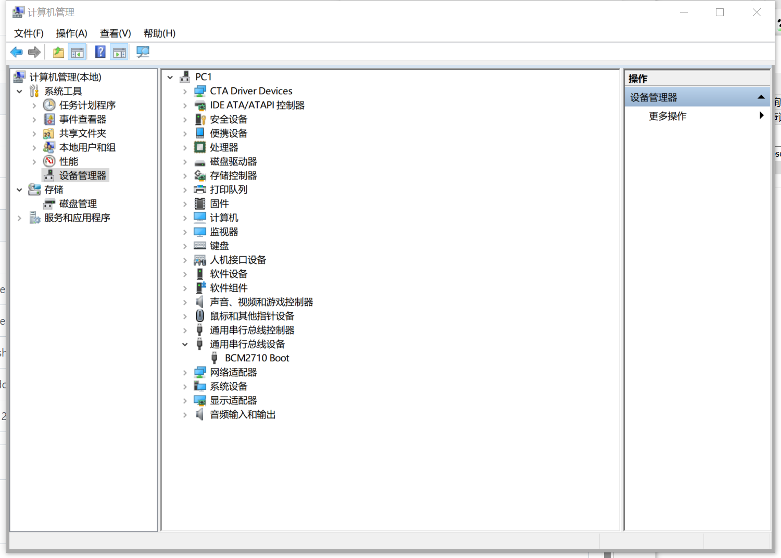Image resolution: width=781 pixels, height=558 pixels.
Task: Expand the 网络适配器 device category
Action: point(185,373)
